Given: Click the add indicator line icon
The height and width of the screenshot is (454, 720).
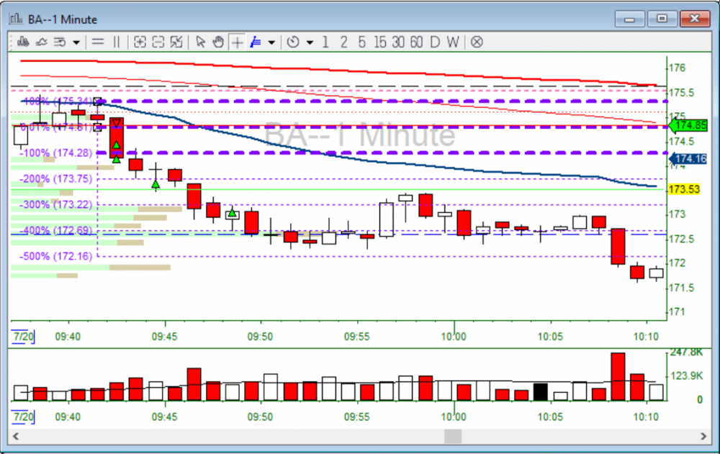Looking at the screenshot, I should 41,42.
